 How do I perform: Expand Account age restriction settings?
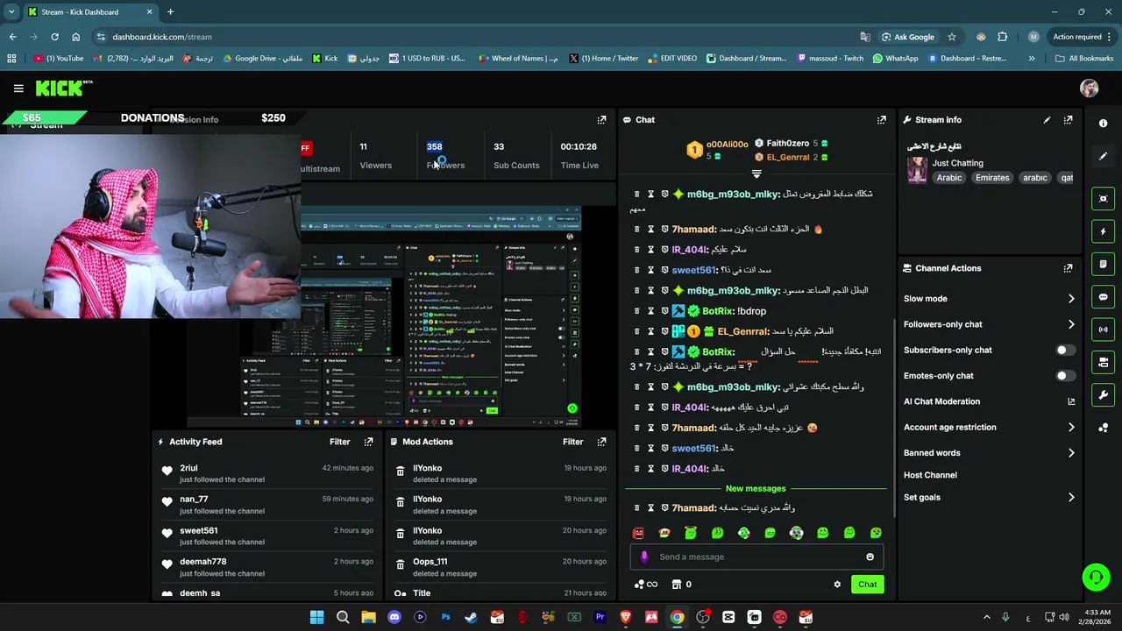coord(1071,428)
